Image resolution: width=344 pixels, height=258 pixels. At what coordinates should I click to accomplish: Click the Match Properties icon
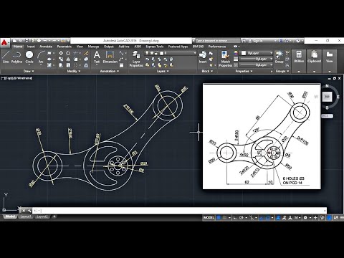point(225,59)
